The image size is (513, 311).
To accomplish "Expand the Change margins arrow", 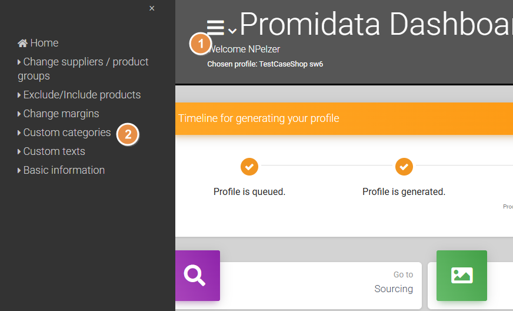I will point(19,114).
